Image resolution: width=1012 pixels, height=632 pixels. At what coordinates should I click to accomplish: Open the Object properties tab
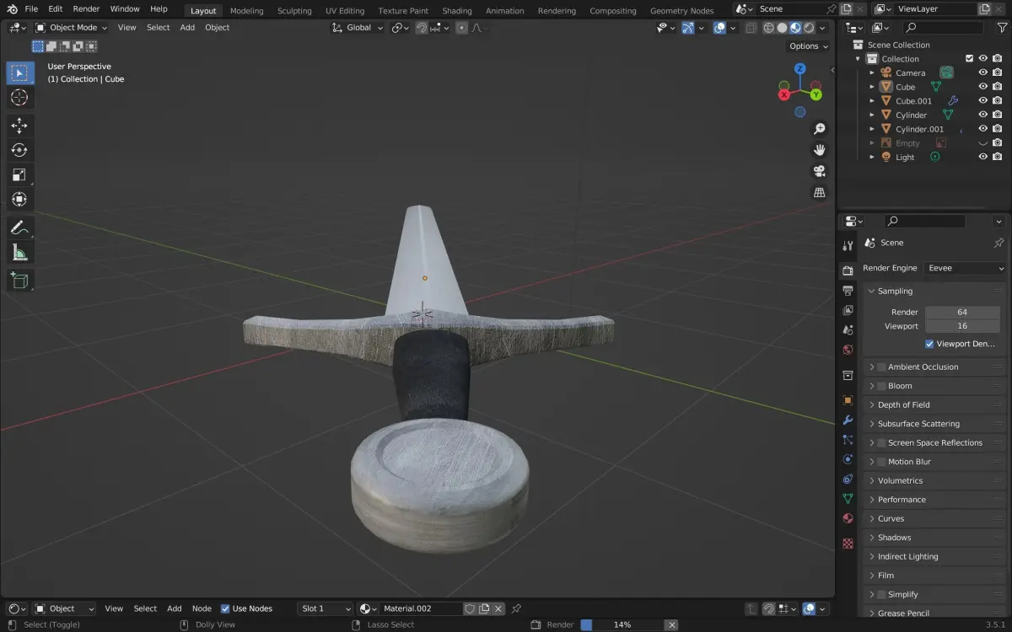coord(848,400)
